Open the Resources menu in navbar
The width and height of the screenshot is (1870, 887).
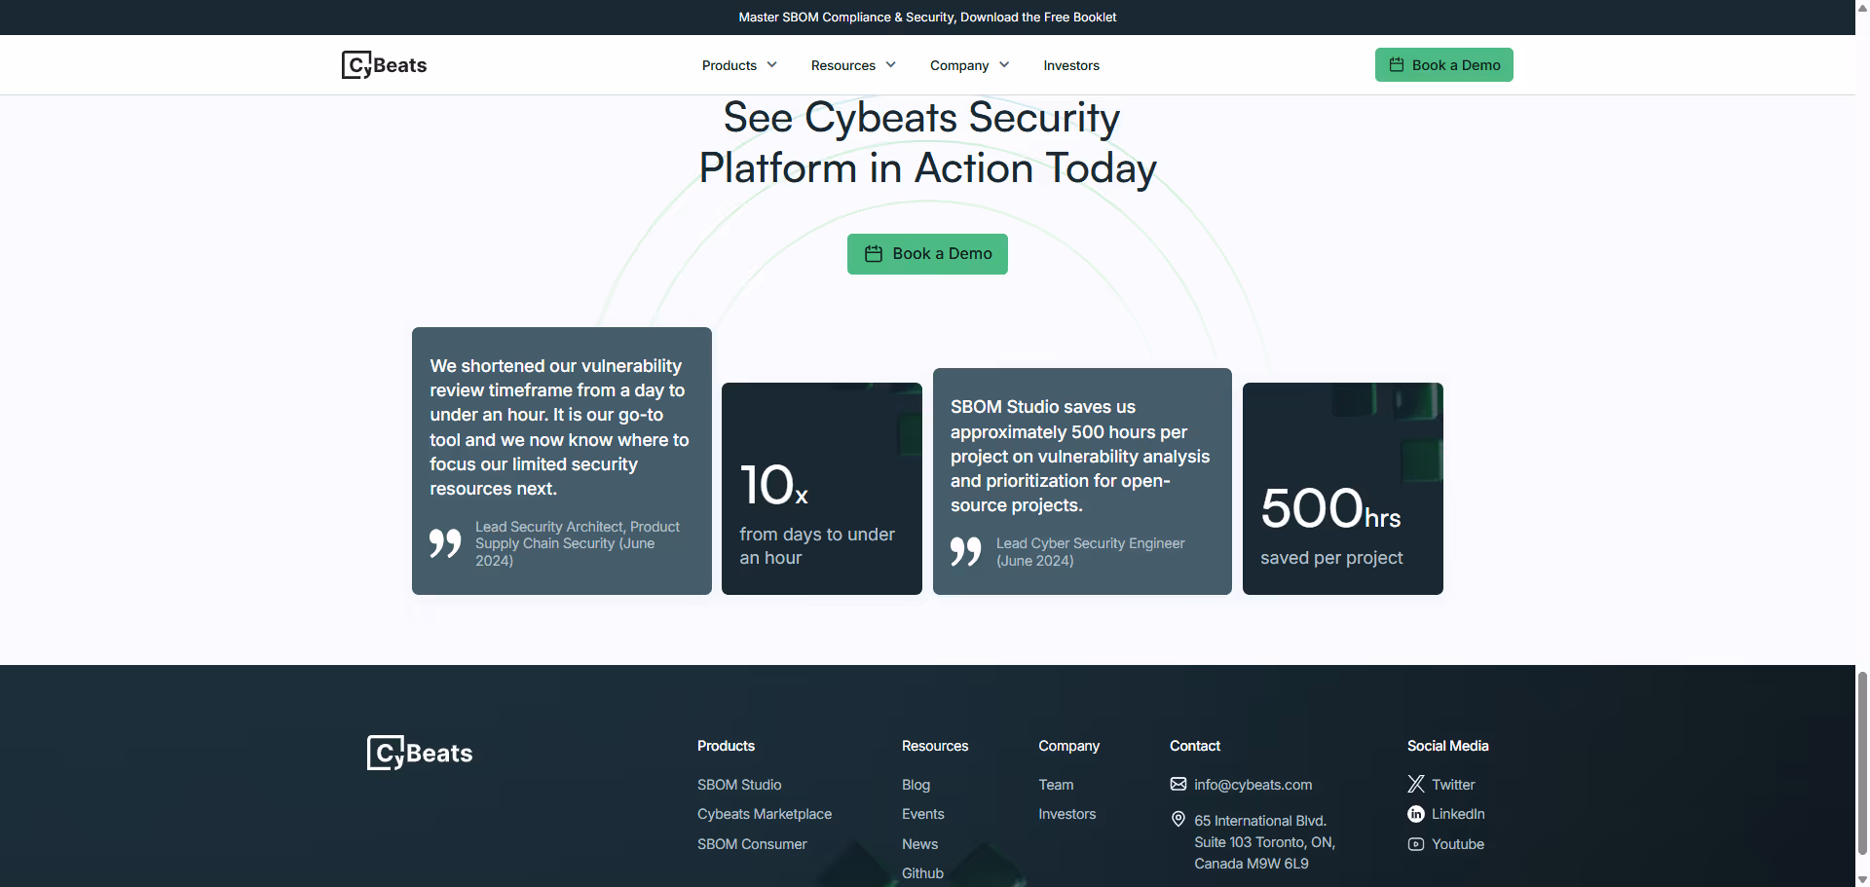[x=843, y=65]
